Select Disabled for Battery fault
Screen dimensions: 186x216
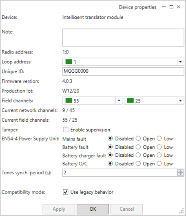(x=110, y=147)
